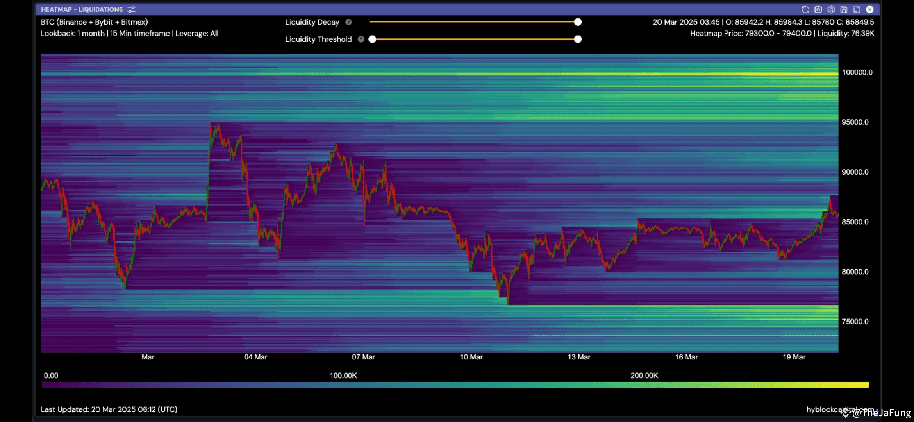
Task: Save the heatmap using the floppy icon
Action: tap(844, 9)
